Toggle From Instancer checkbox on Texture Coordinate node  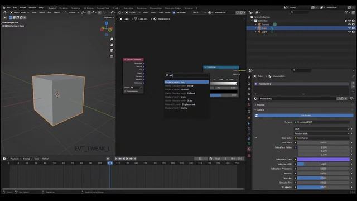coord(125,91)
